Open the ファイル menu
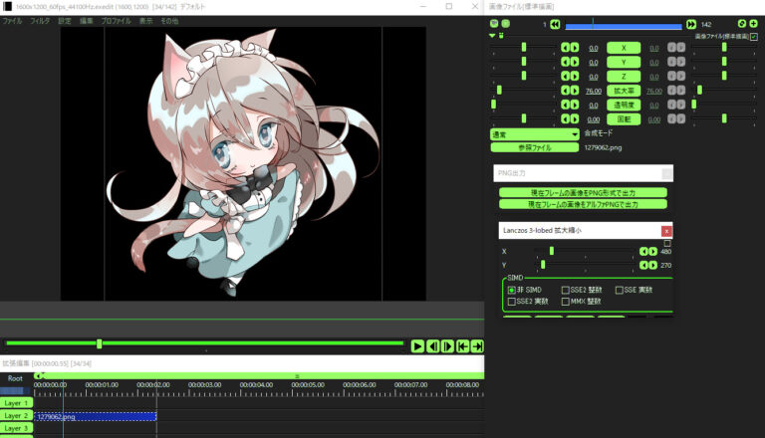Viewport: 765px width, 438px height. pos(12,20)
